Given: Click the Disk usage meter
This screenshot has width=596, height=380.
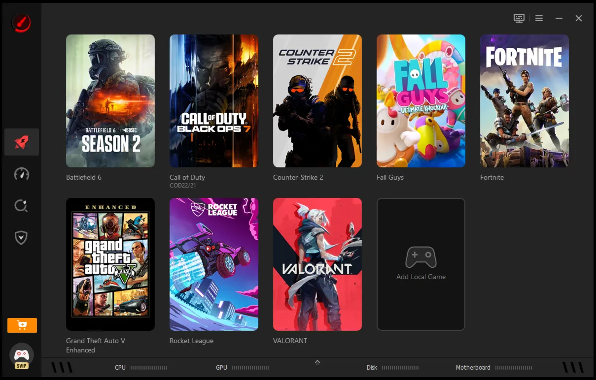Looking at the screenshot, I should (x=400, y=368).
